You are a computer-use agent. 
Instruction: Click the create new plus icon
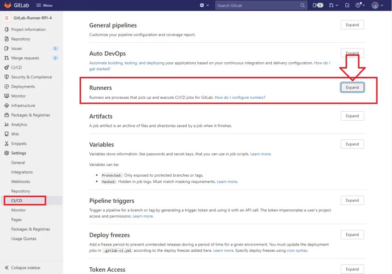[202, 5]
